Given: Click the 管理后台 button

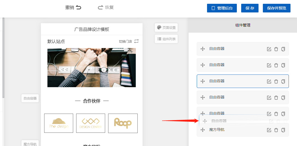Looking at the screenshot, I should [222, 8].
